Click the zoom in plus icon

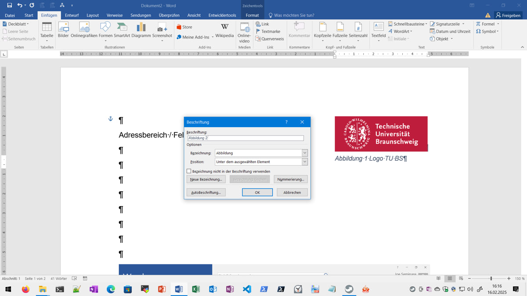(509, 278)
